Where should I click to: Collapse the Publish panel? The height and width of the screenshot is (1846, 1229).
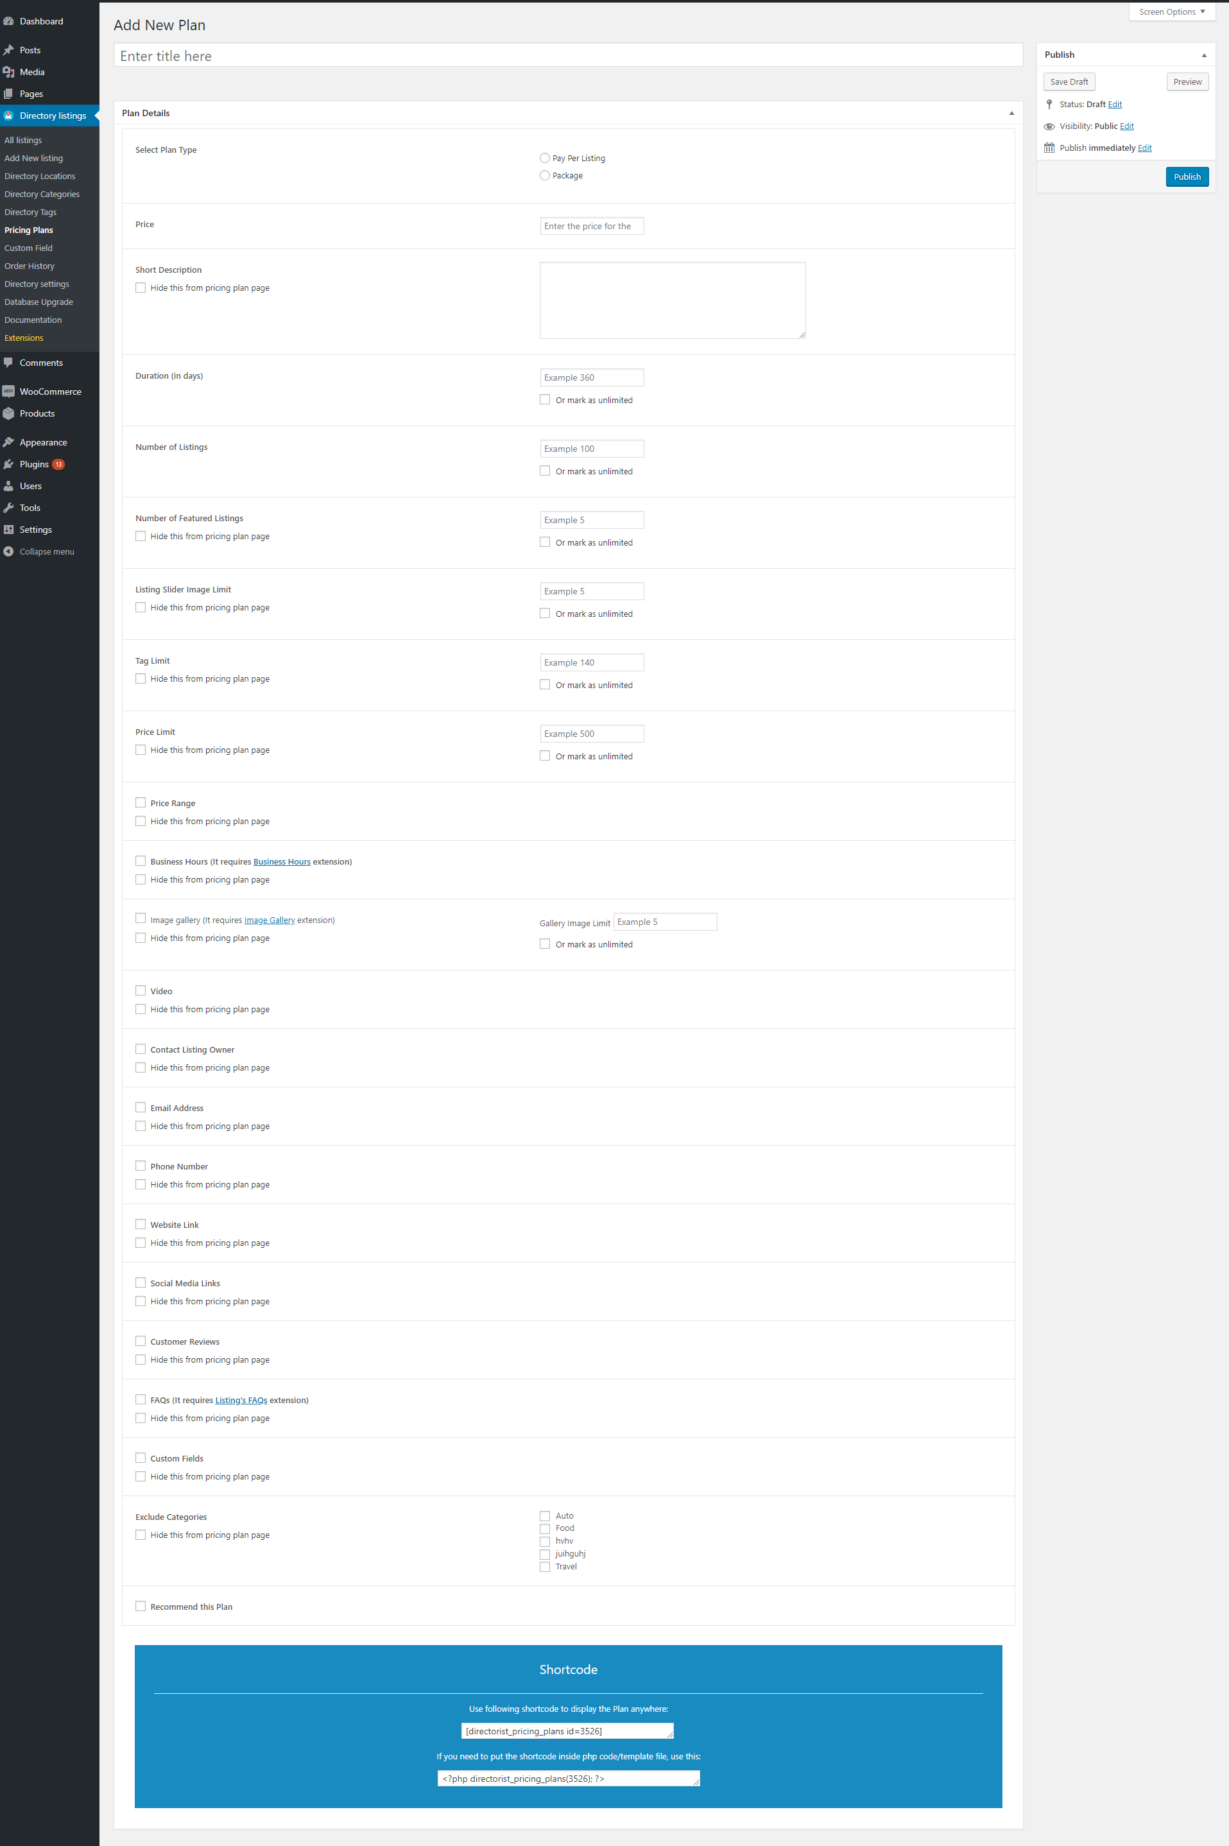point(1204,55)
